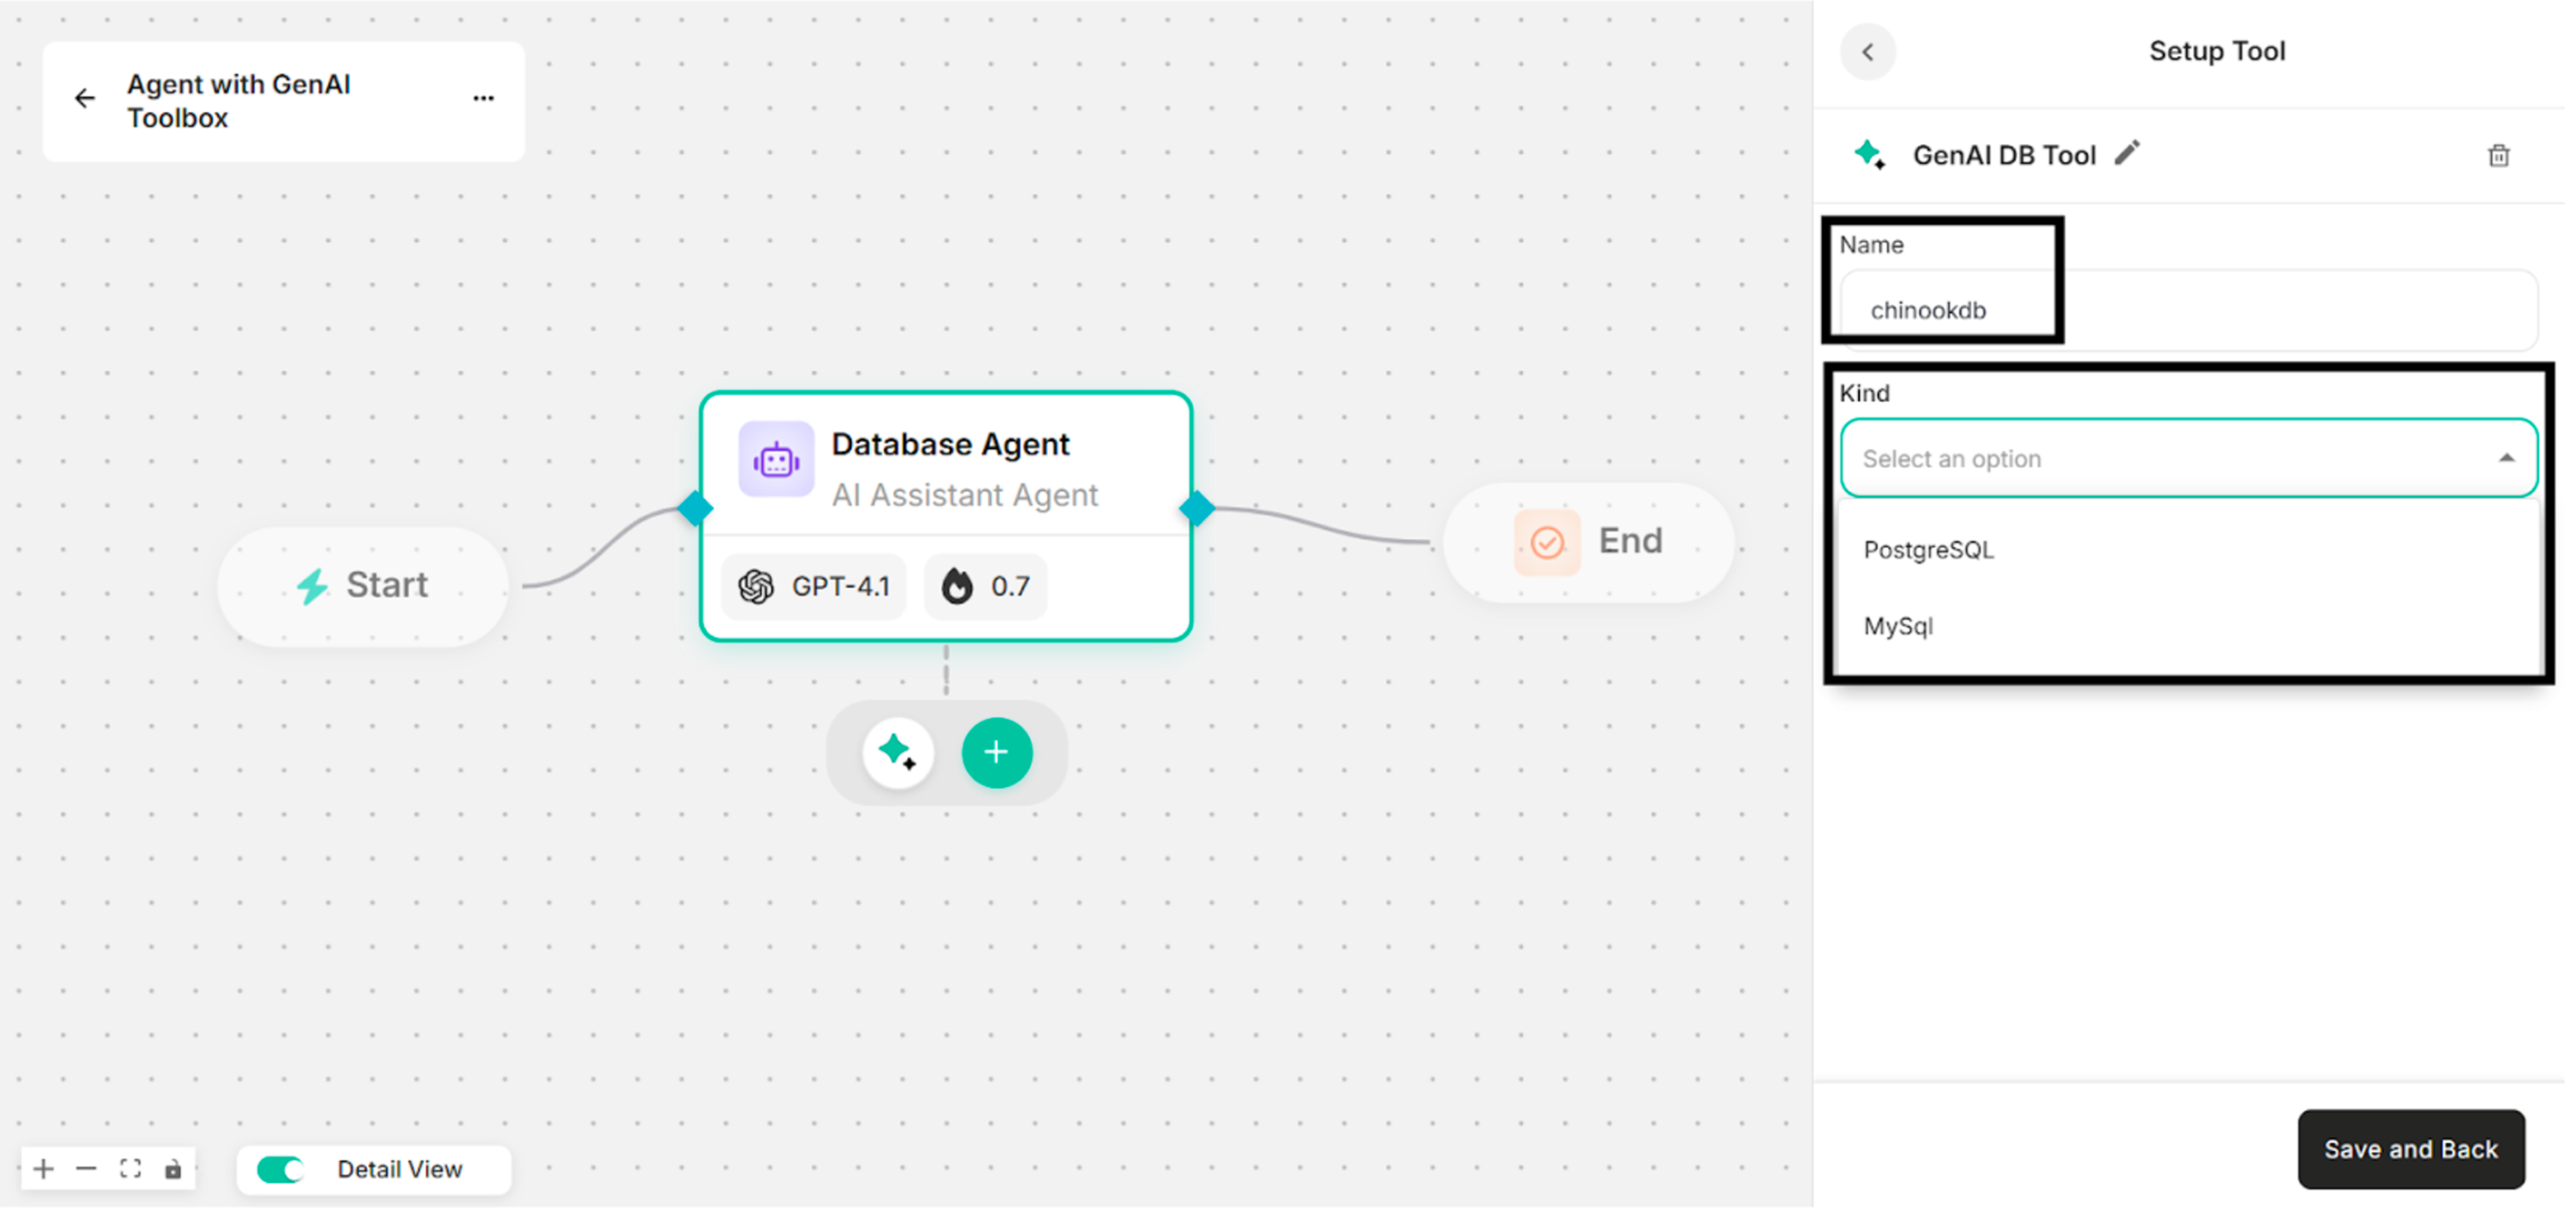Viewport: 2576px width, 1212px height.
Task: Click the OpenAI GPT-4.1 model chip
Action: (x=814, y=586)
